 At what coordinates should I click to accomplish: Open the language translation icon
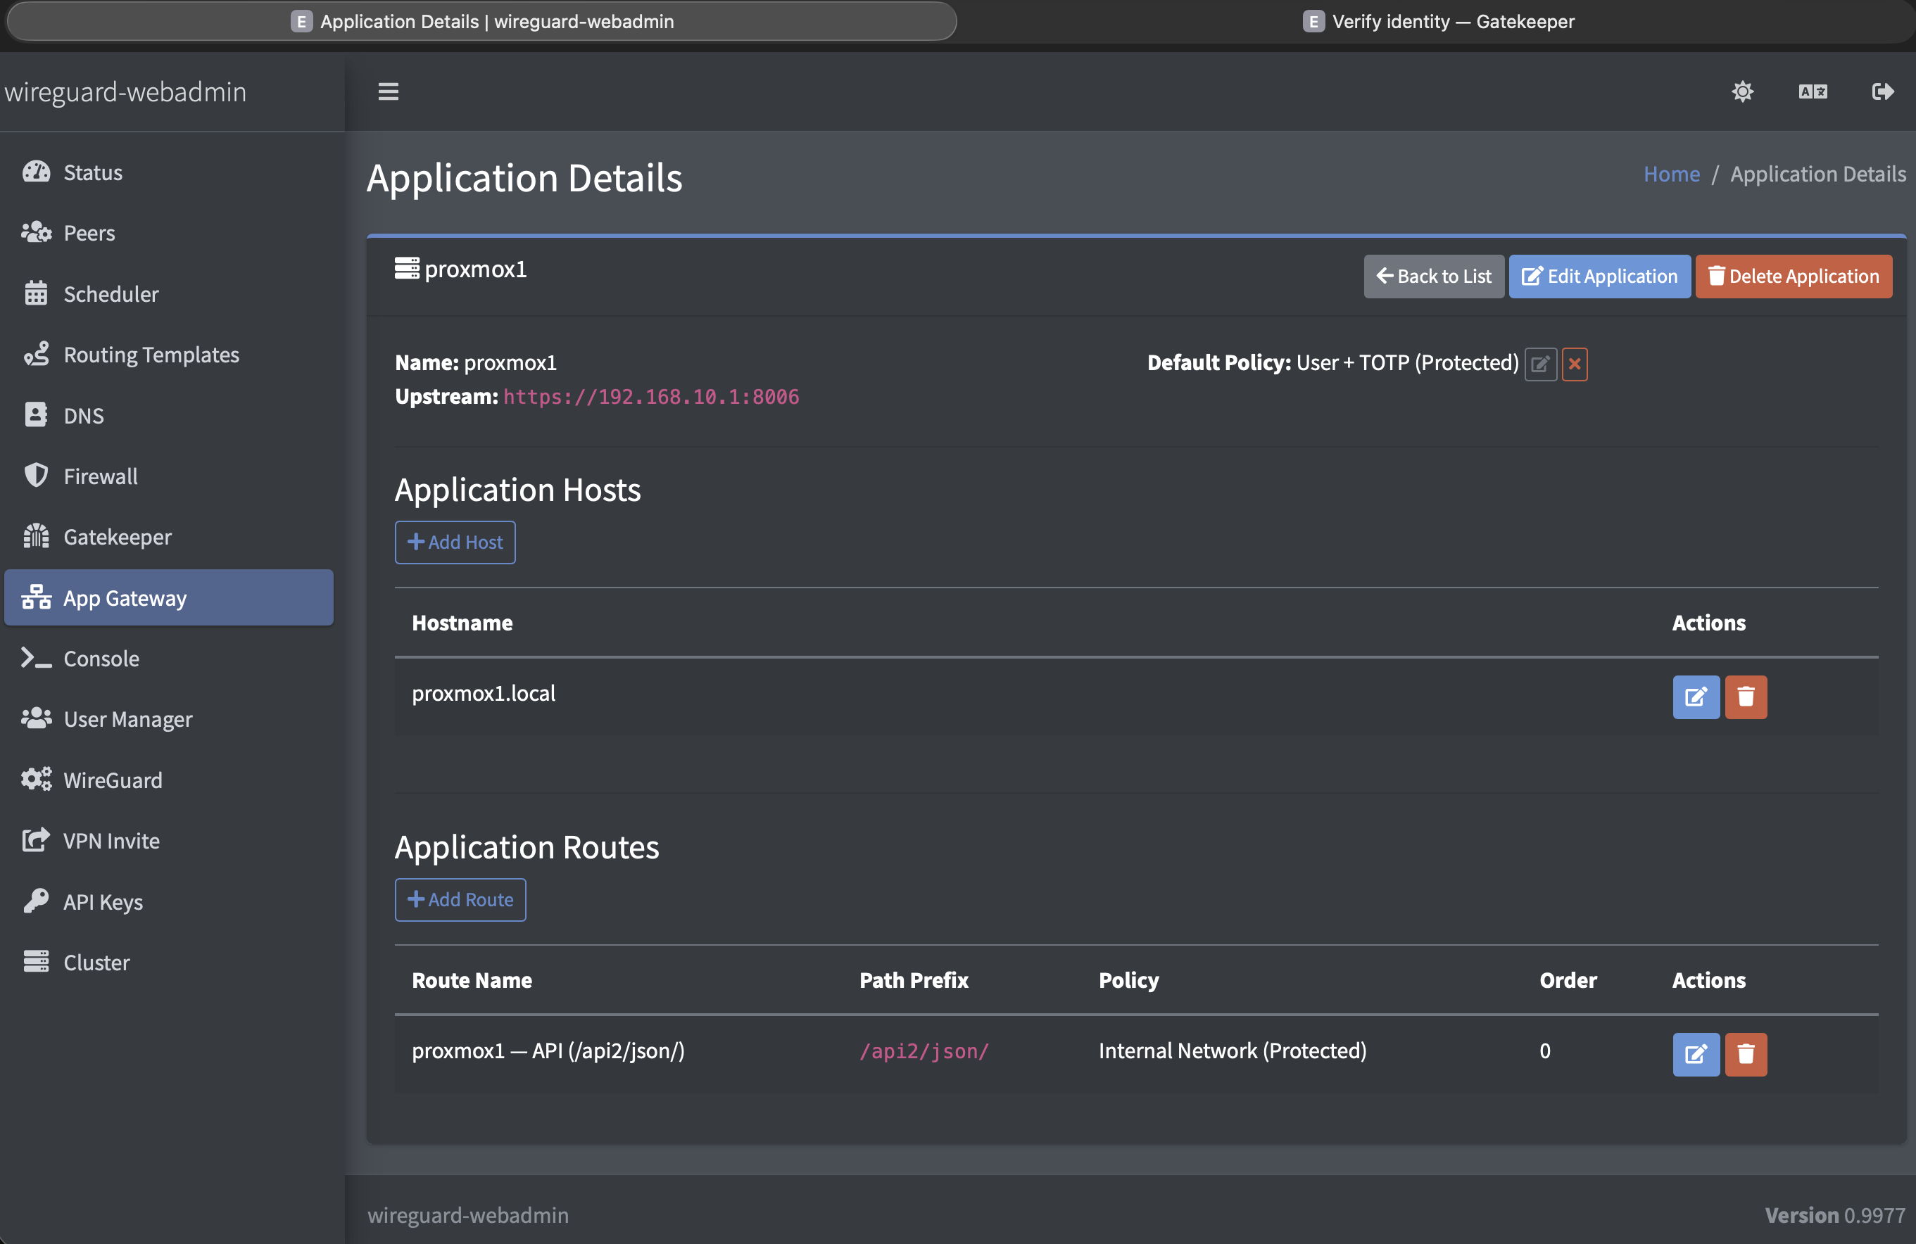[1813, 91]
